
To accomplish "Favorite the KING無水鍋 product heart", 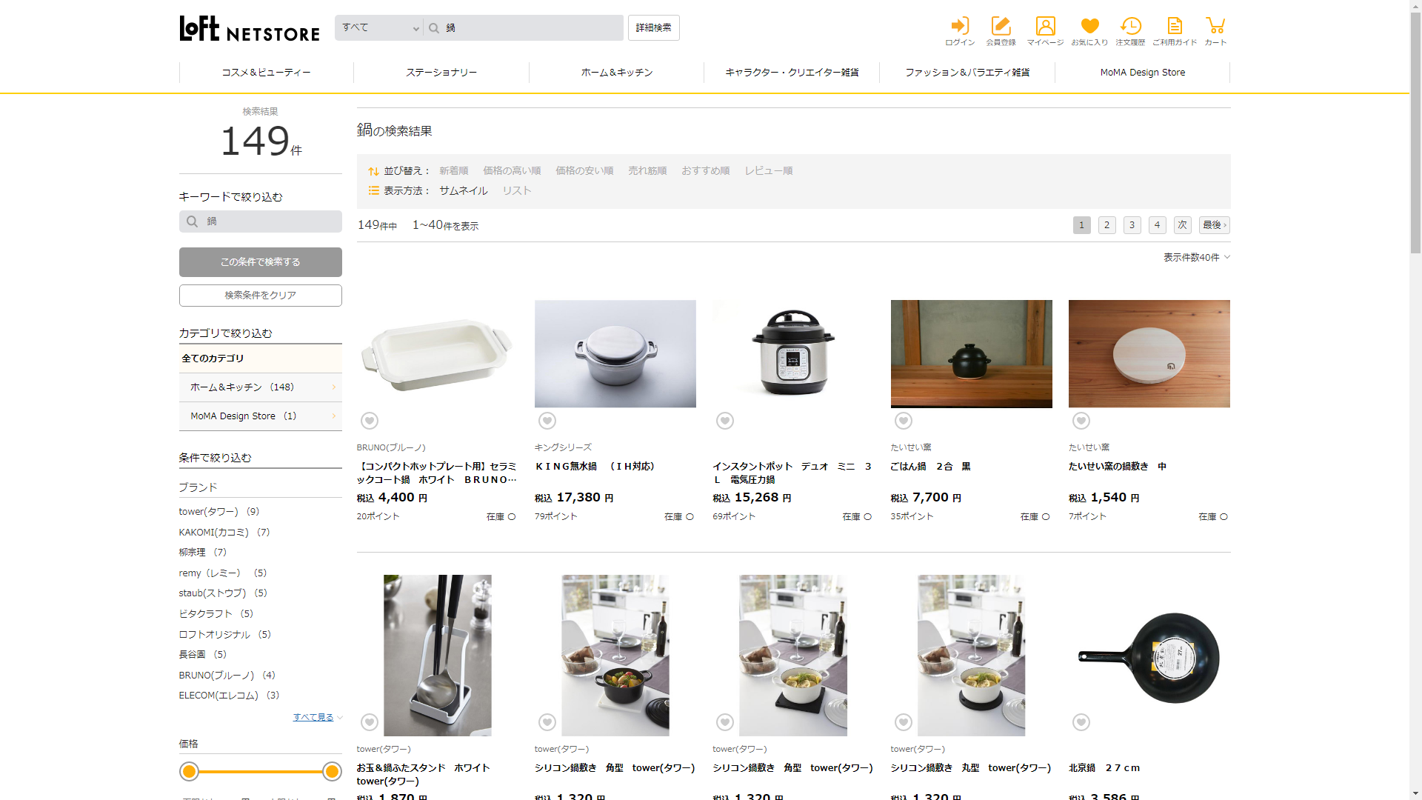I will [547, 421].
